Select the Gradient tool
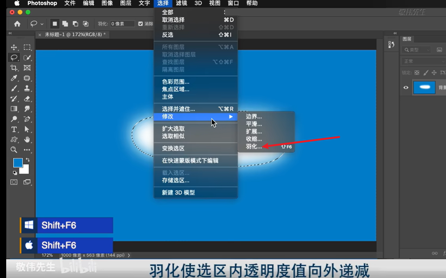The image size is (446, 278). 14,109
